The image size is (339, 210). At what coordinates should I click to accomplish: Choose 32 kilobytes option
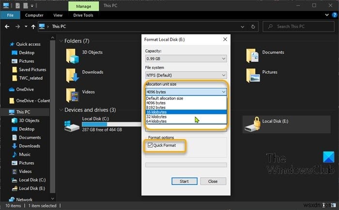[186, 117]
